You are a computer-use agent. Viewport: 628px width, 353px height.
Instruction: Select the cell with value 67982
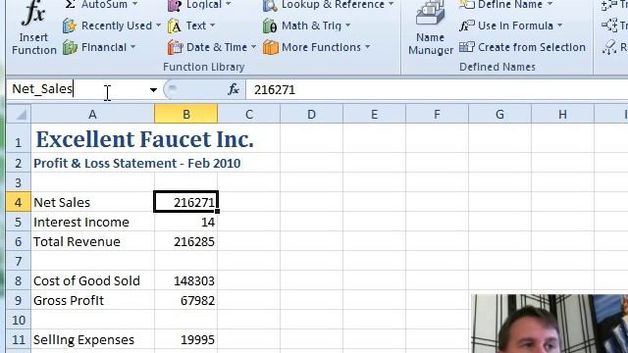click(x=185, y=301)
